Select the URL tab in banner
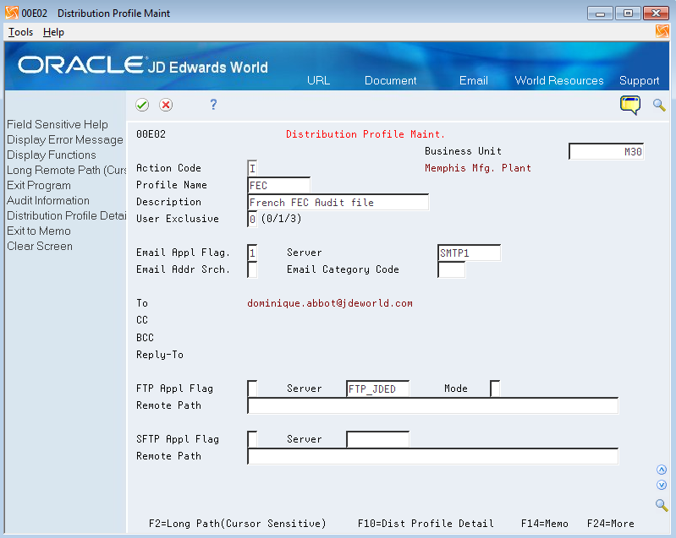Image resolution: width=676 pixels, height=538 pixels. tap(319, 80)
